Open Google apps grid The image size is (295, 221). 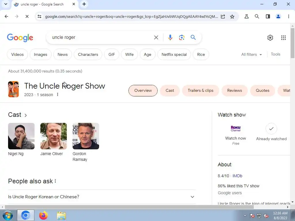click(283, 38)
